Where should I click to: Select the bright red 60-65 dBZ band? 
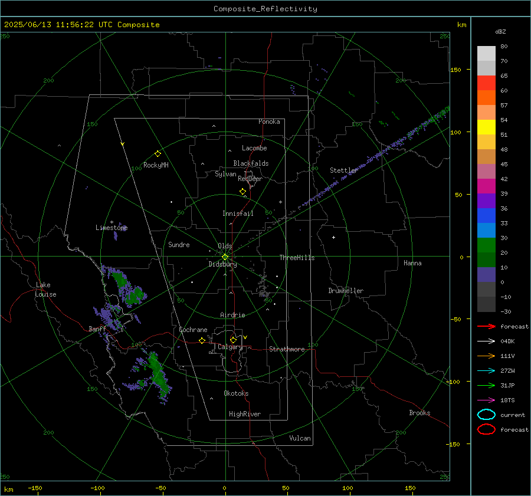(486, 83)
